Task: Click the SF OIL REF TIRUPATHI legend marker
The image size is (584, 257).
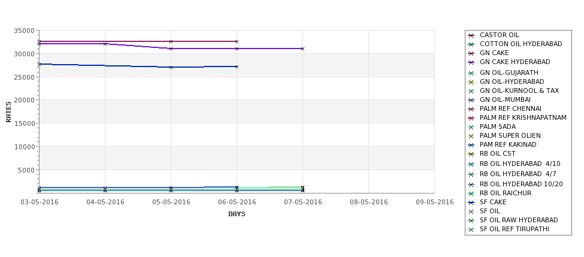Action: point(471,229)
